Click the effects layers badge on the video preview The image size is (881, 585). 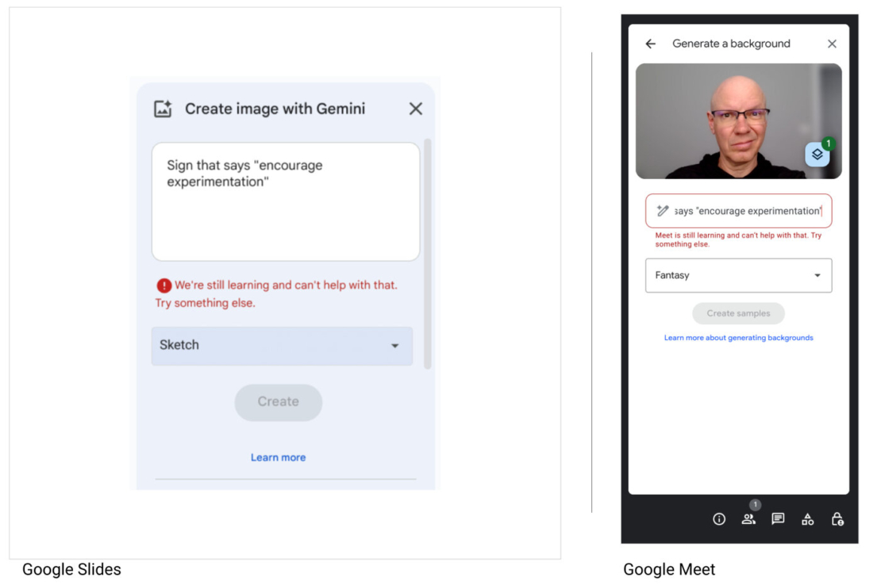[818, 154]
